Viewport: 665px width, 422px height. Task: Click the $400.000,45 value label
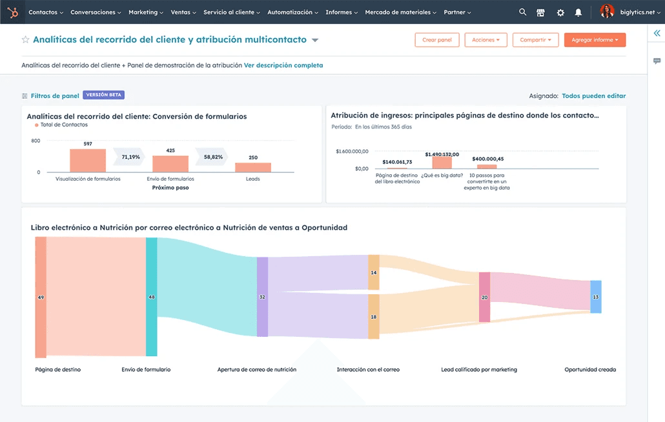pos(487,159)
